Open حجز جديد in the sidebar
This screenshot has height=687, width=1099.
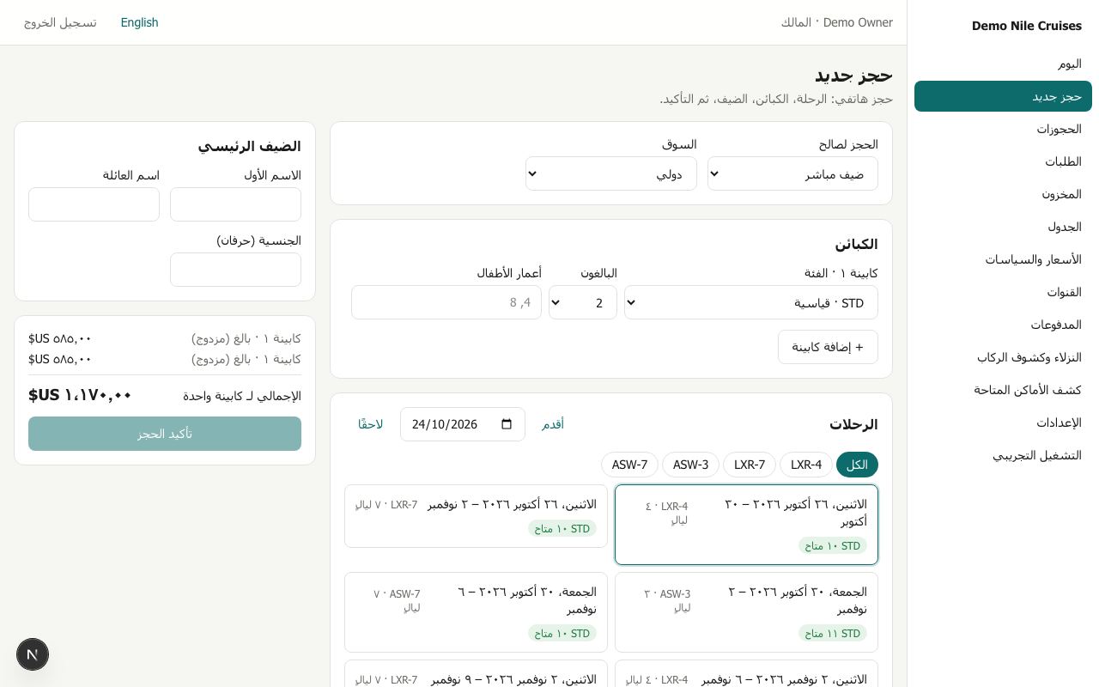1003,96
